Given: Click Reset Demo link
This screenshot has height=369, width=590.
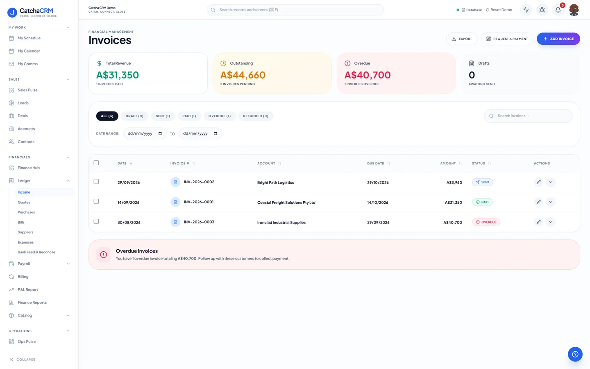Looking at the screenshot, I should point(499,10).
